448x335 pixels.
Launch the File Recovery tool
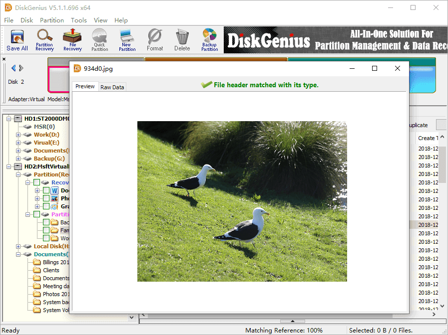tap(72, 40)
